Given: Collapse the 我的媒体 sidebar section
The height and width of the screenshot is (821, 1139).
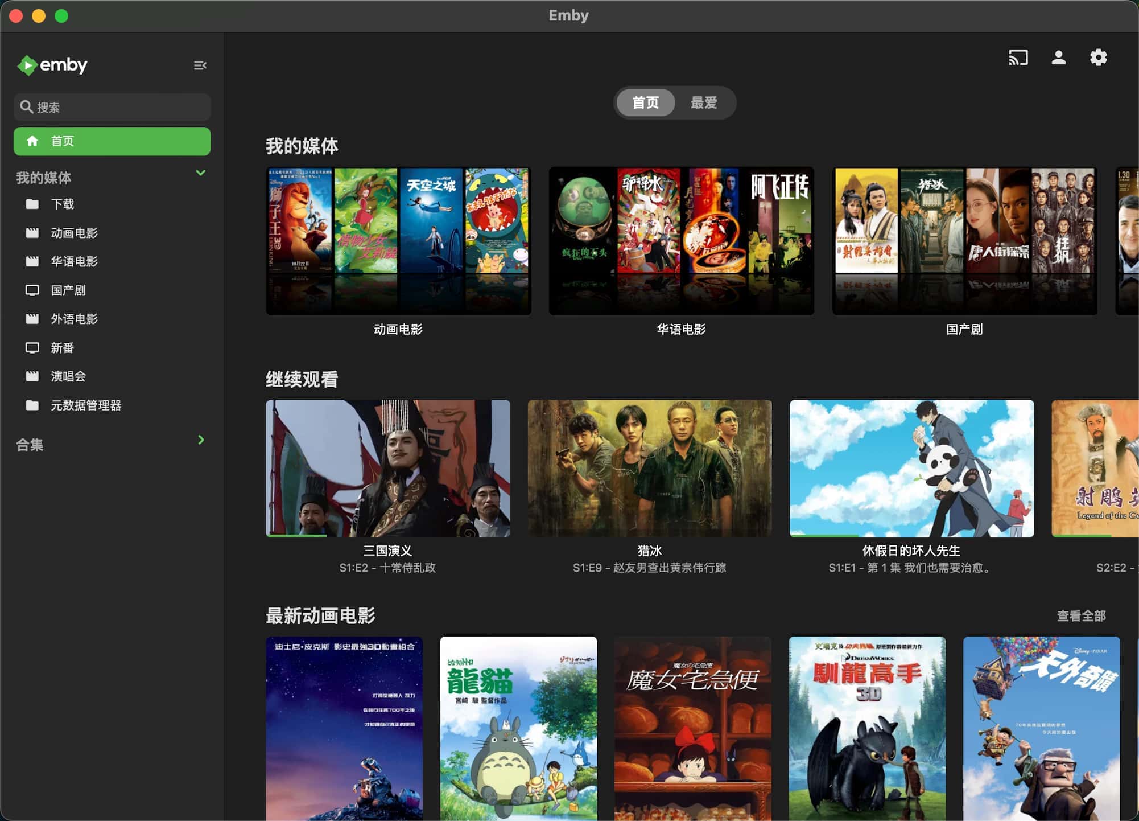Looking at the screenshot, I should click(x=200, y=173).
